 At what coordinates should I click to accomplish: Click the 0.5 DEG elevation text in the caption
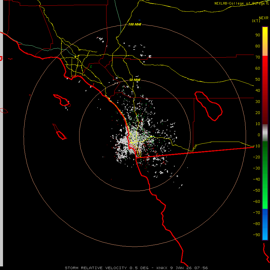click(139, 268)
